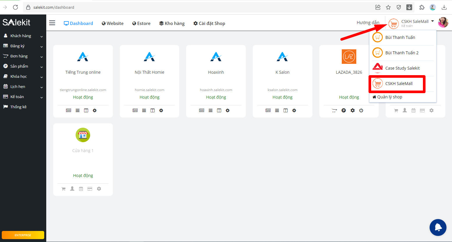Select Case Study Salekit in dropdown
452x242 pixels.
click(403, 68)
